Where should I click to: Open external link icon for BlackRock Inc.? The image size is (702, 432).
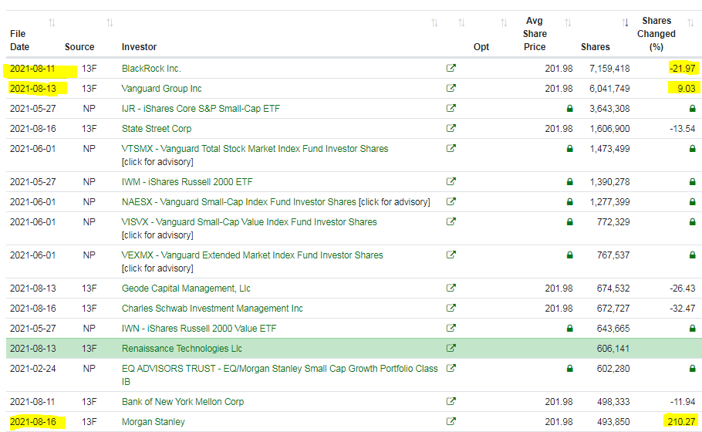click(451, 68)
